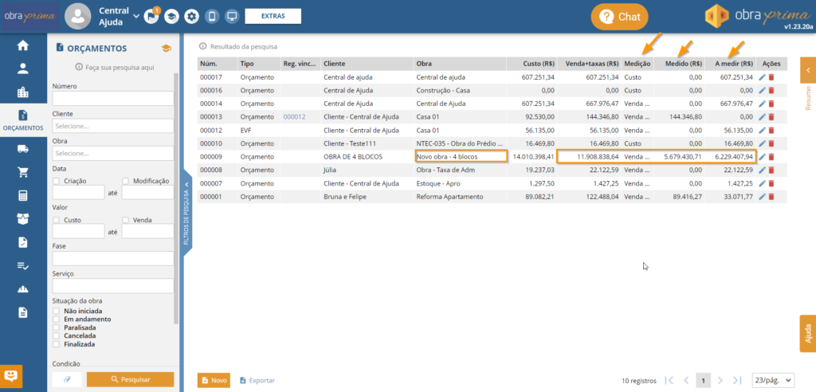Screen dimensions: 816x392
Task: Enable the Modificação date checkbox
Action: click(x=125, y=181)
